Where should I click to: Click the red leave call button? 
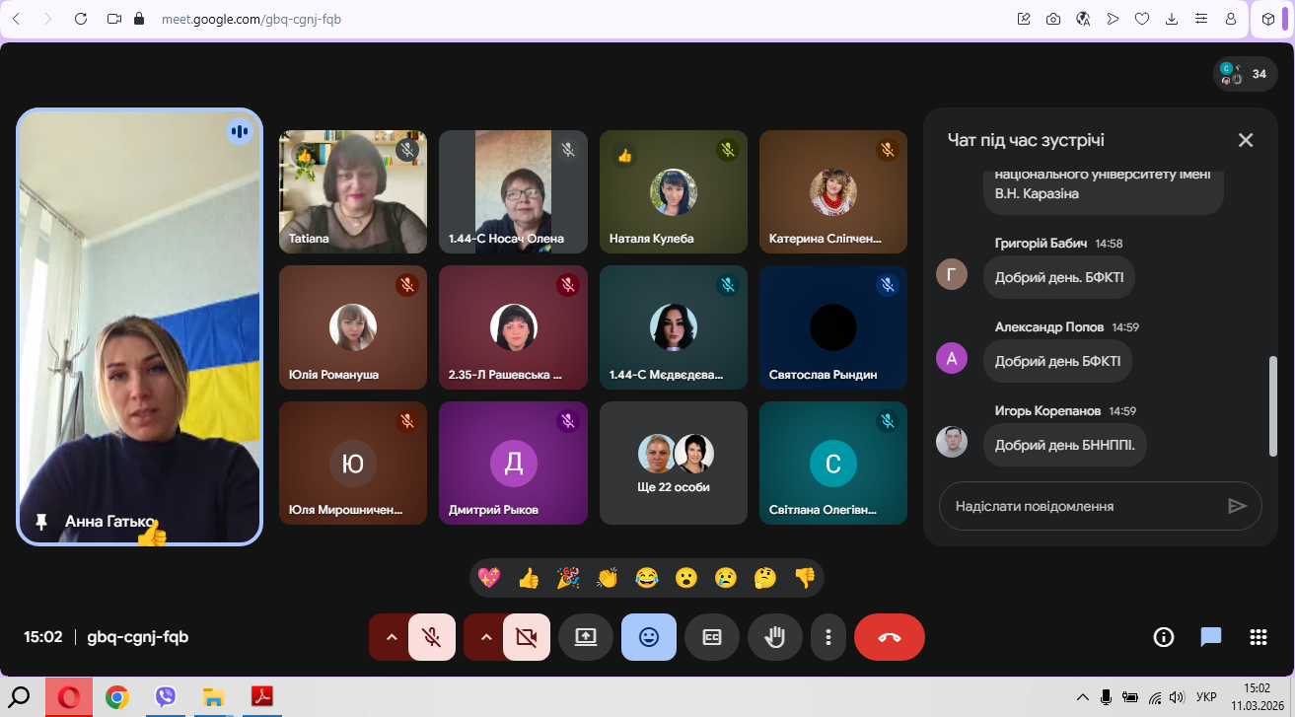889,637
